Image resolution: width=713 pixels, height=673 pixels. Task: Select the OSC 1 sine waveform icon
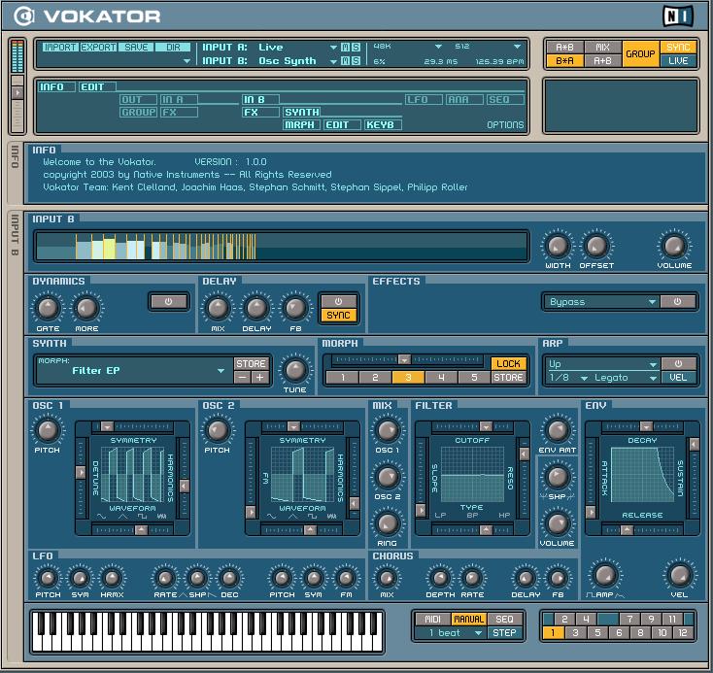[x=101, y=517]
